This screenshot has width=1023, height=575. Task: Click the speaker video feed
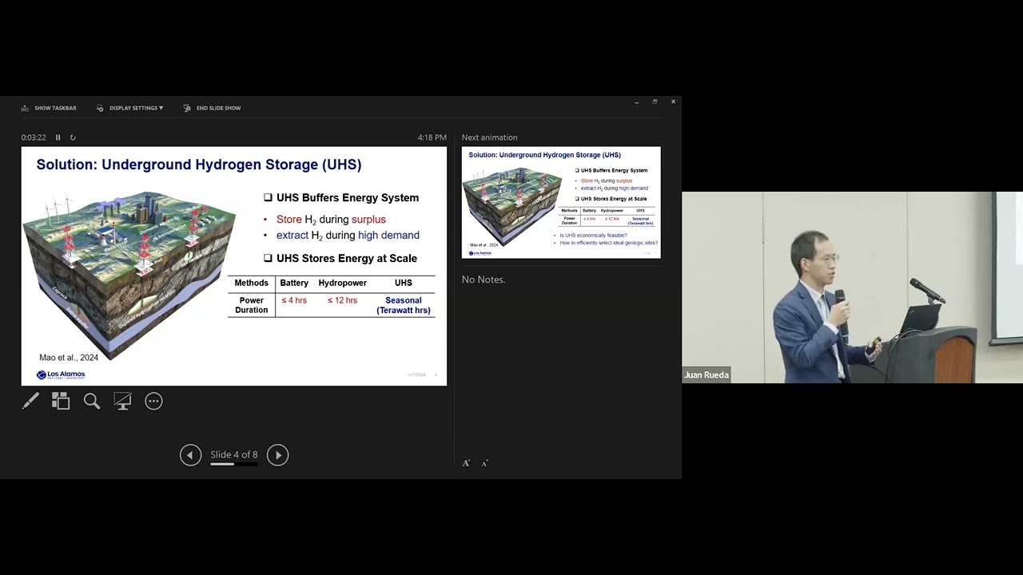[852, 287]
